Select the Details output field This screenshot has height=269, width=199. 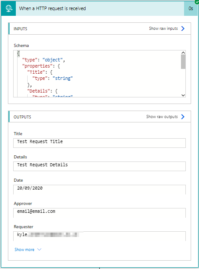pyautogui.click(x=99, y=166)
